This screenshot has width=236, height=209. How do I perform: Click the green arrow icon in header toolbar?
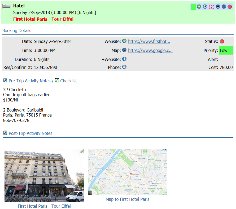pyautogui.click(x=199, y=7)
